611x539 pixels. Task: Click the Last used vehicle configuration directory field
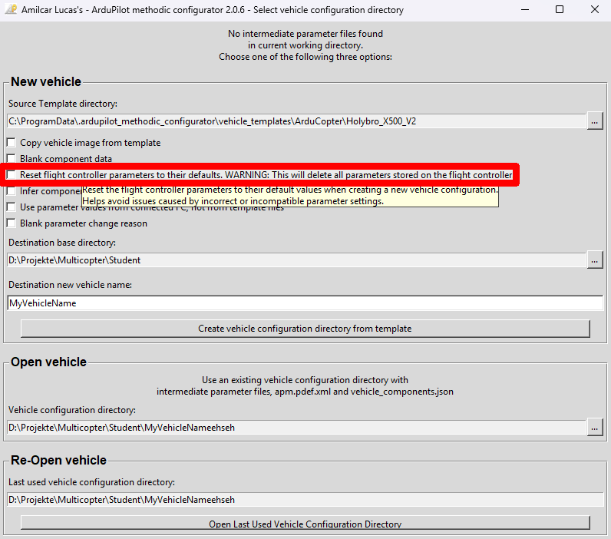click(305, 500)
